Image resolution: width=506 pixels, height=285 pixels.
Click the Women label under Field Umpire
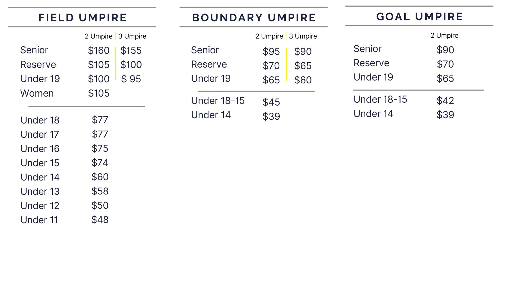click(37, 93)
